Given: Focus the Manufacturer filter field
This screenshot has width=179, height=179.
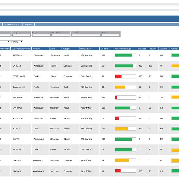Looking at the screenshot, I should coord(61,35).
